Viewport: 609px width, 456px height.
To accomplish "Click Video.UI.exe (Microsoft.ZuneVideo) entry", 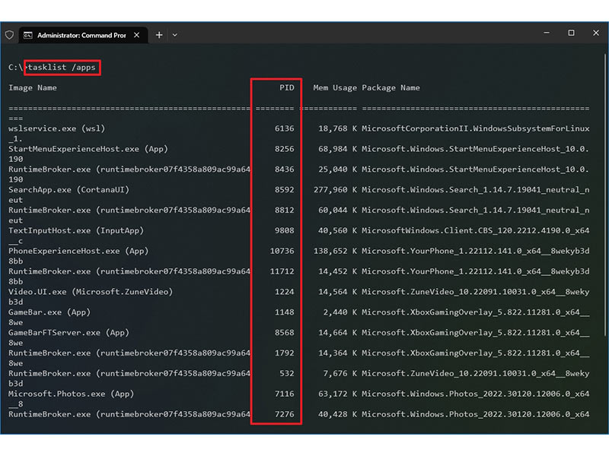I will pyautogui.click(x=91, y=292).
